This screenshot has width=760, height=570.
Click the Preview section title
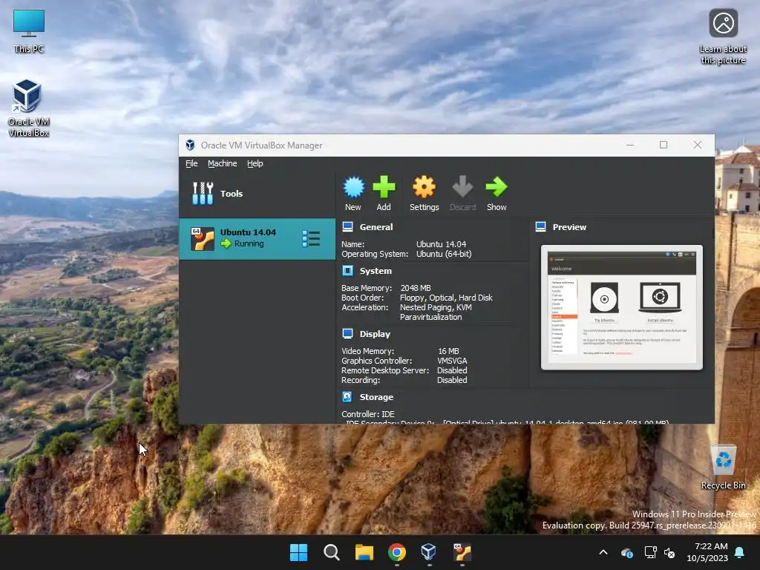point(569,227)
